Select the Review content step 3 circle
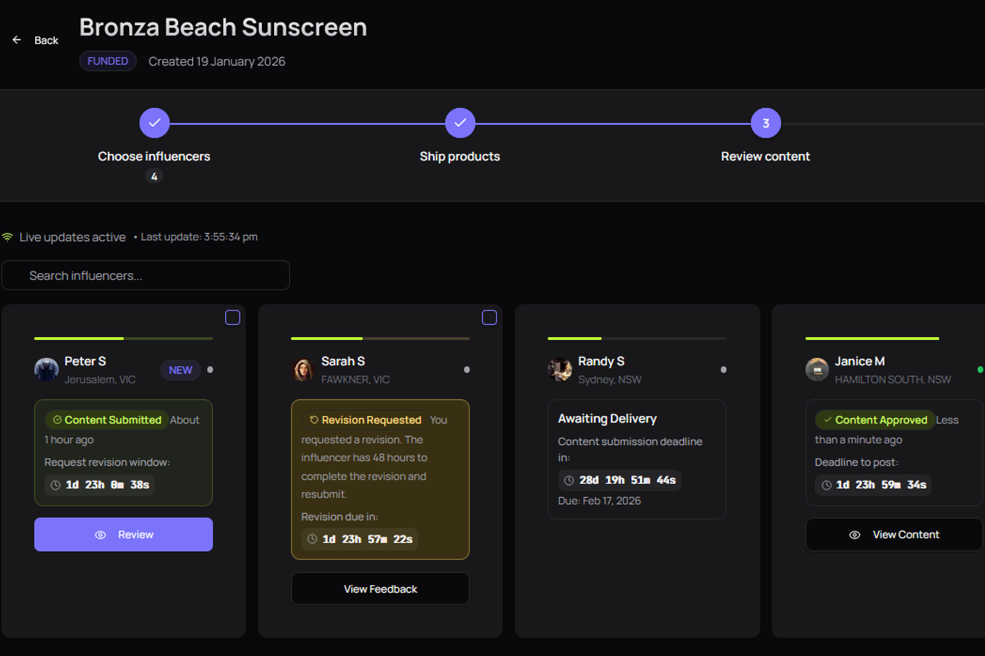The width and height of the screenshot is (985, 656). (x=765, y=122)
